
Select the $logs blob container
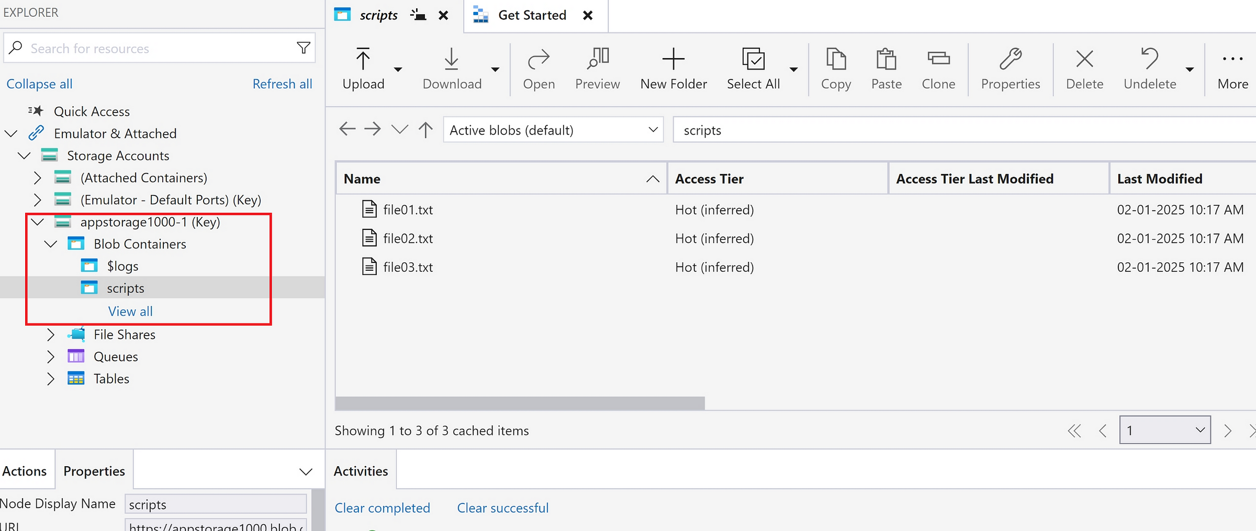coord(122,266)
